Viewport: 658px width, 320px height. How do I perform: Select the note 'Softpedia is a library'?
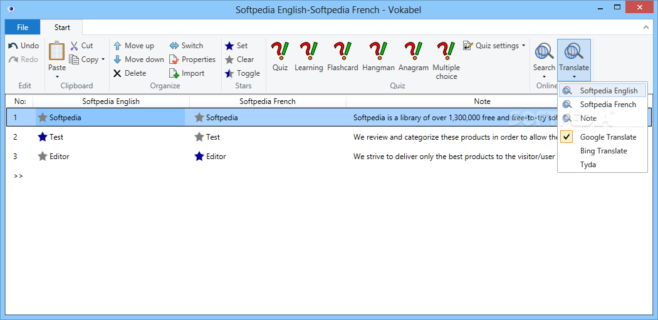pyautogui.click(x=456, y=118)
